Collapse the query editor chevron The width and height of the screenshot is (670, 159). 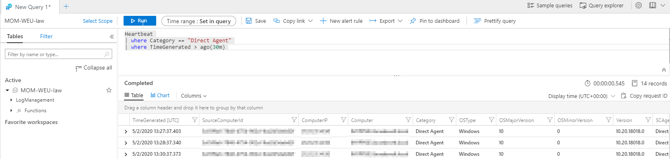click(664, 70)
